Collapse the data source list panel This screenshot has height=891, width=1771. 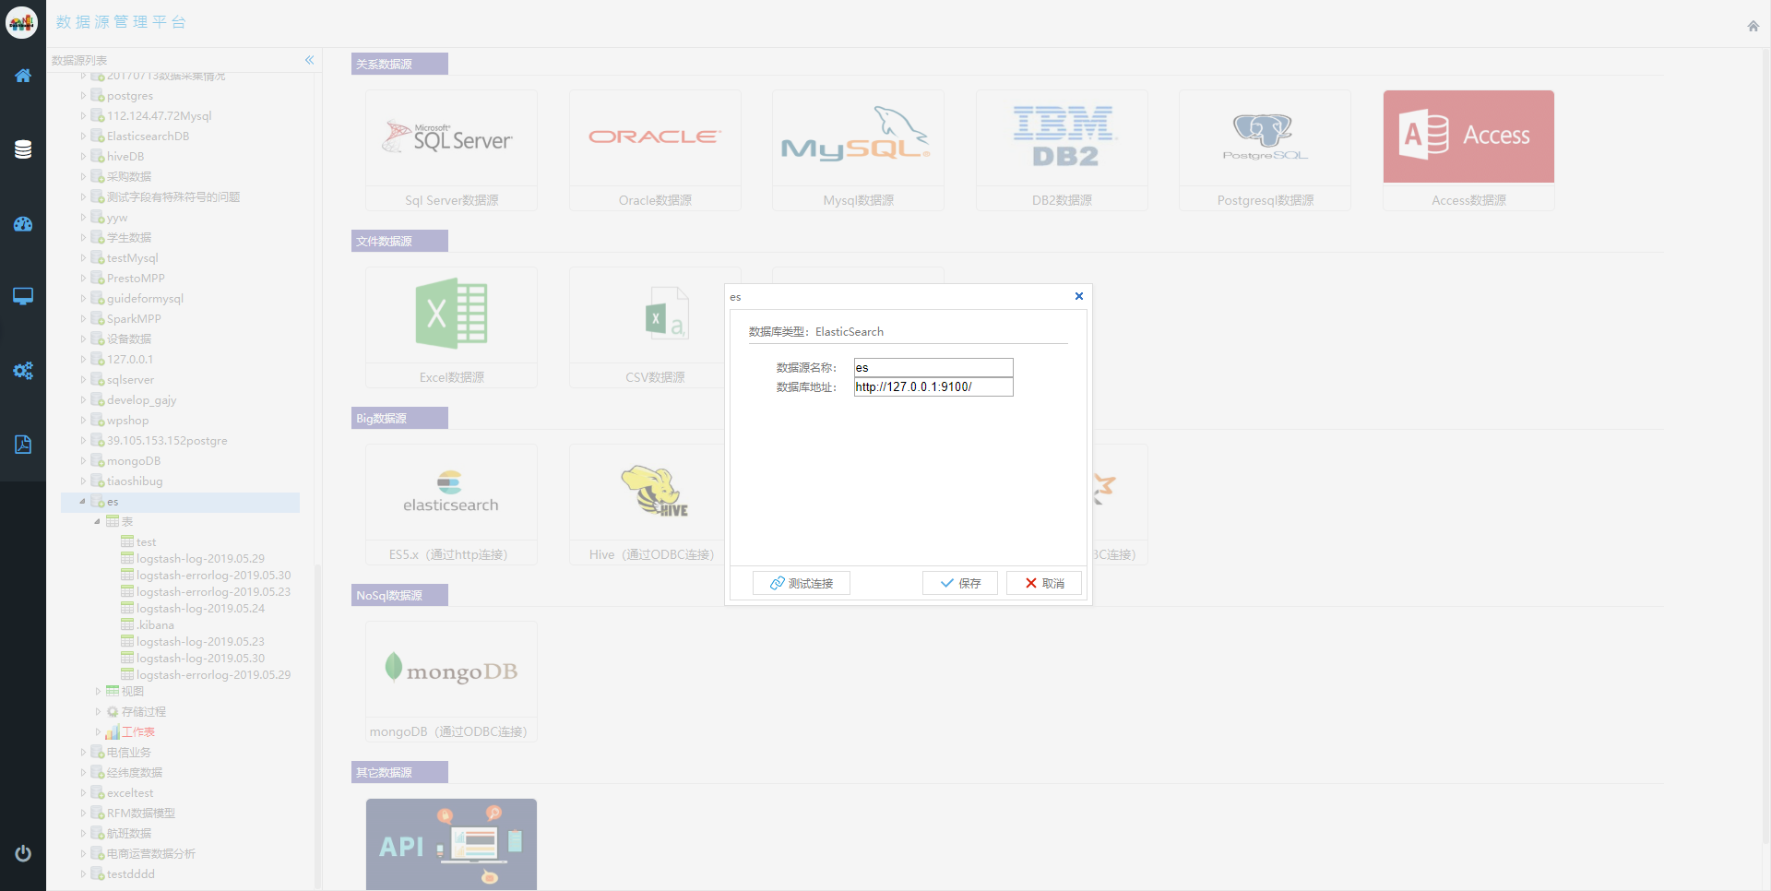pos(310,60)
